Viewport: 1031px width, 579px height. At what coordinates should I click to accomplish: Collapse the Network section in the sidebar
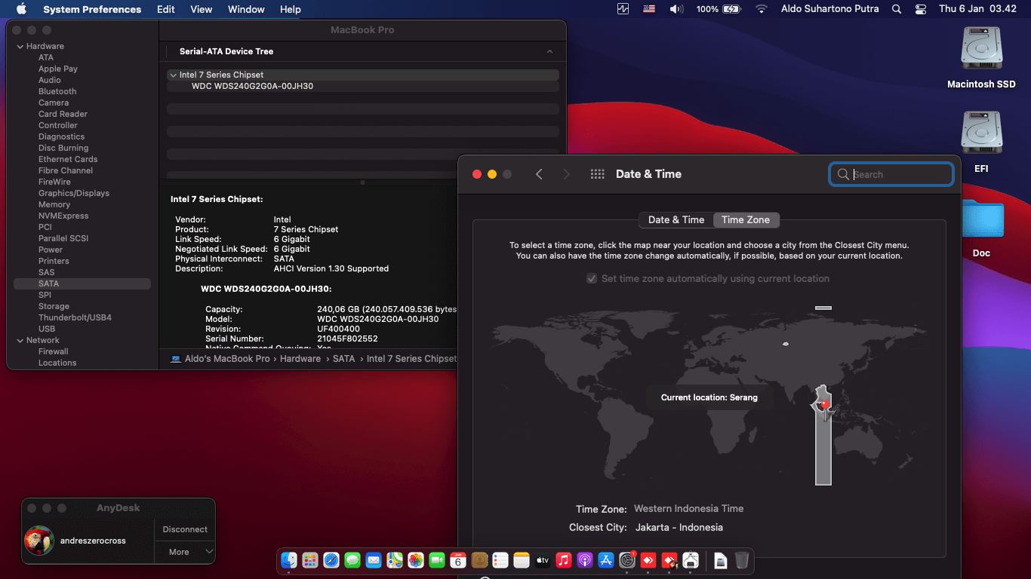coord(20,340)
